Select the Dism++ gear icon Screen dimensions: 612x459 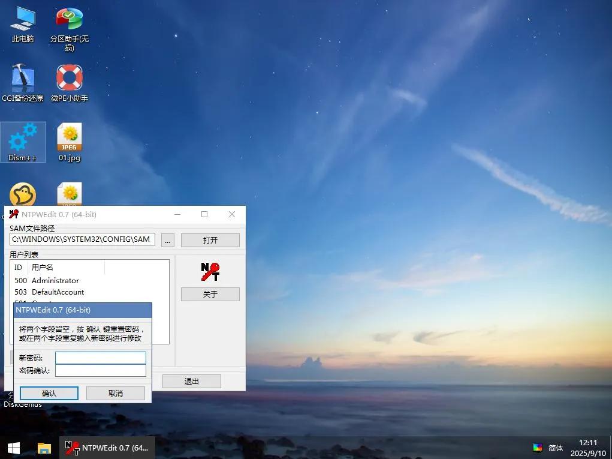pyautogui.click(x=23, y=138)
